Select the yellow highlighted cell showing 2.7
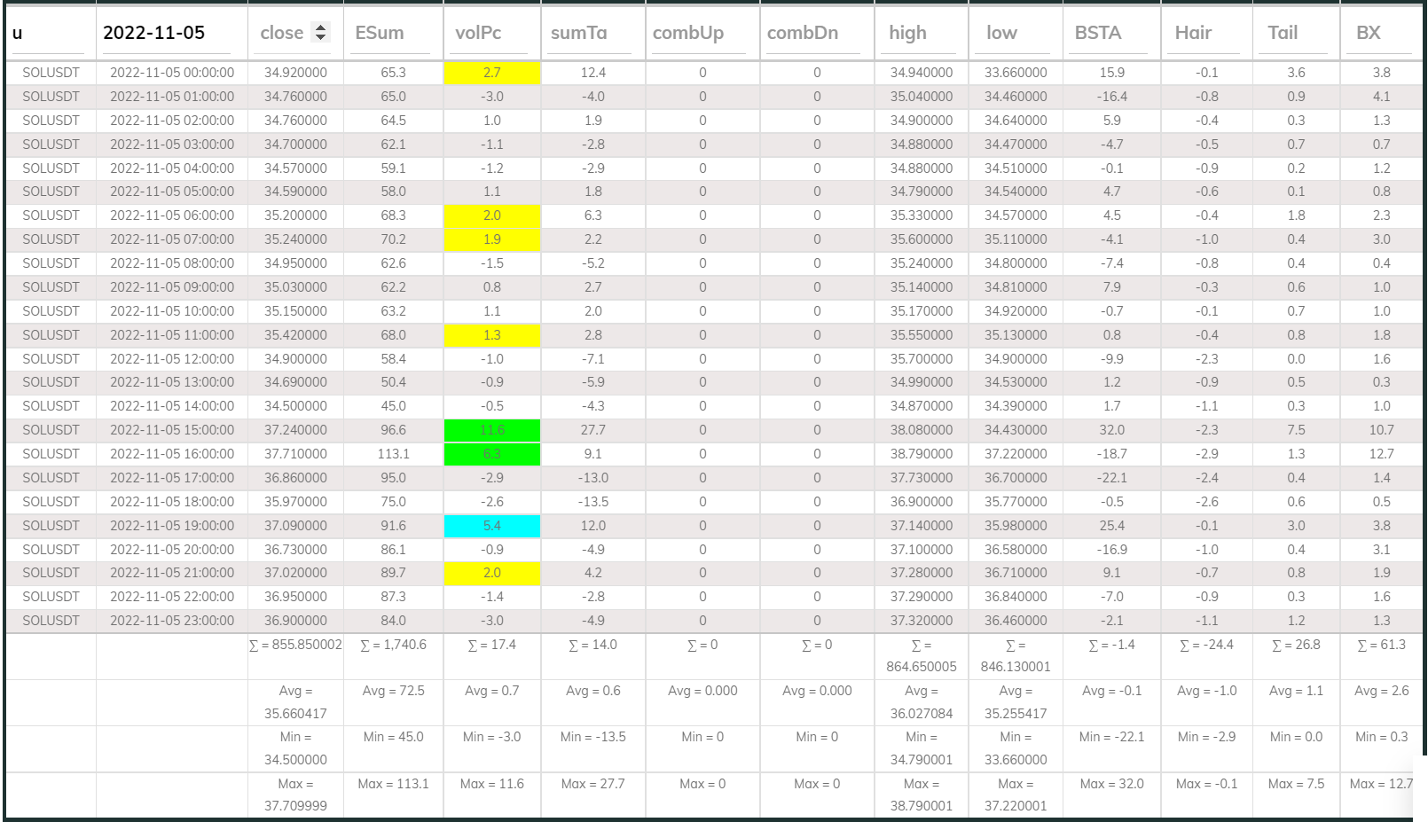 pos(491,73)
